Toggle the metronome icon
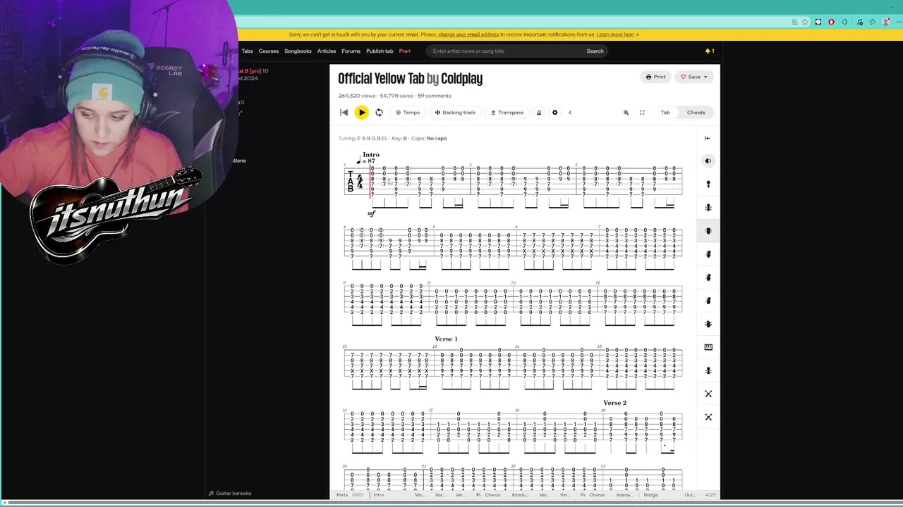 pos(539,113)
